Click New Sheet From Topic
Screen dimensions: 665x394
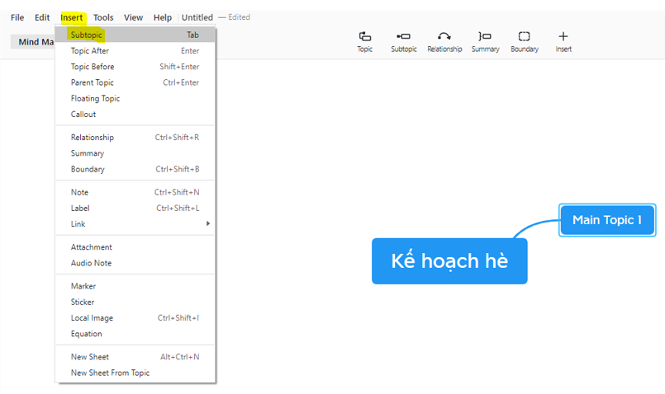tap(110, 373)
